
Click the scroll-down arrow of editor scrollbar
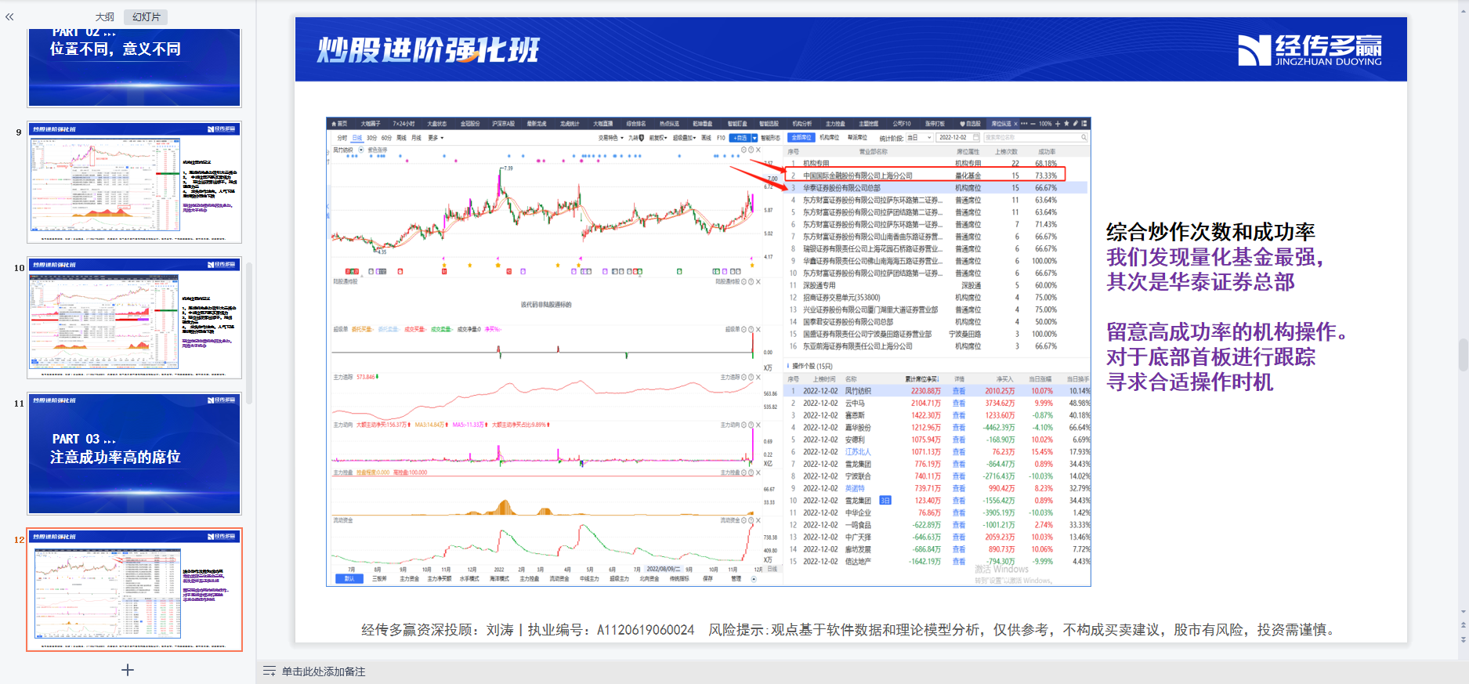pos(1464,612)
